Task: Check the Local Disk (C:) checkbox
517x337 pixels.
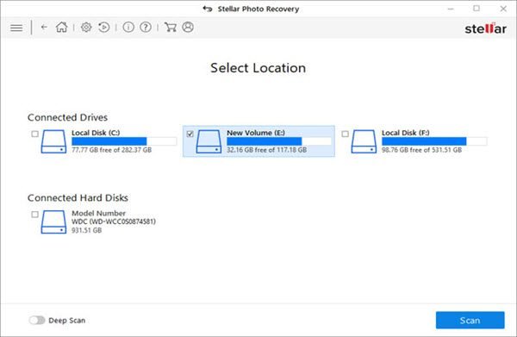Action: [x=34, y=134]
